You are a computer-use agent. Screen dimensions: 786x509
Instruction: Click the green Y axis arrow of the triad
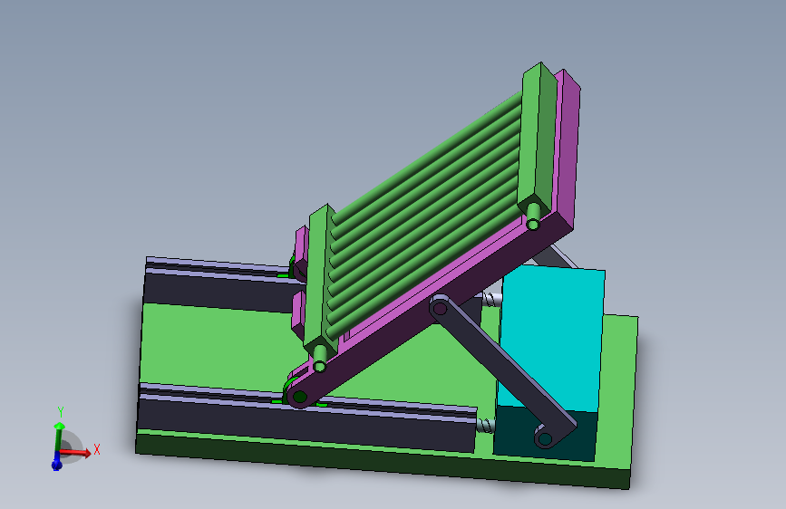pyautogui.click(x=59, y=437)
